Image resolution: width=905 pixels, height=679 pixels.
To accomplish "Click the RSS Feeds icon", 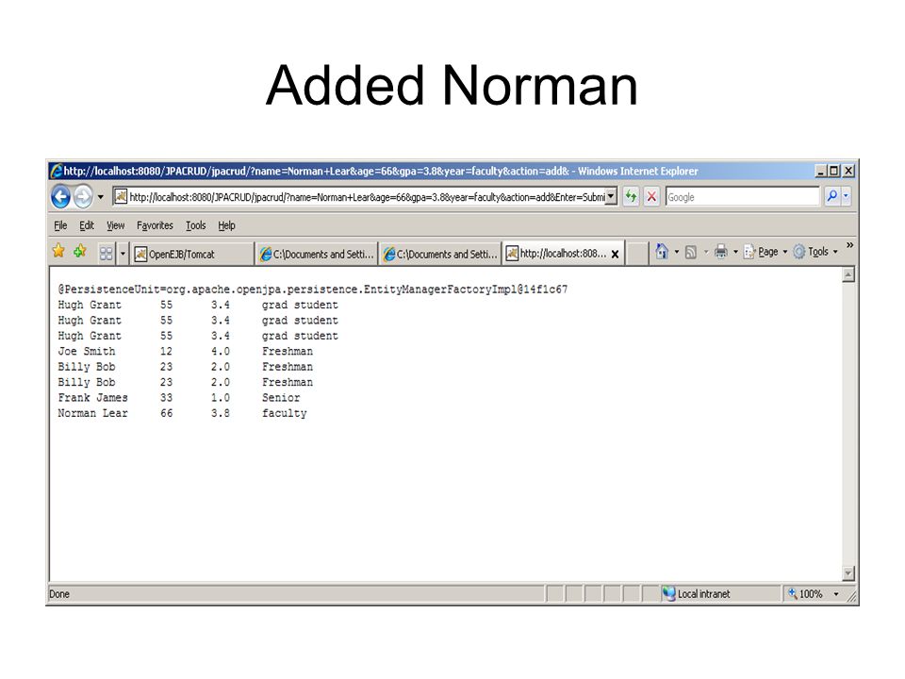I will pyautogui.click(x=690, y=252).
